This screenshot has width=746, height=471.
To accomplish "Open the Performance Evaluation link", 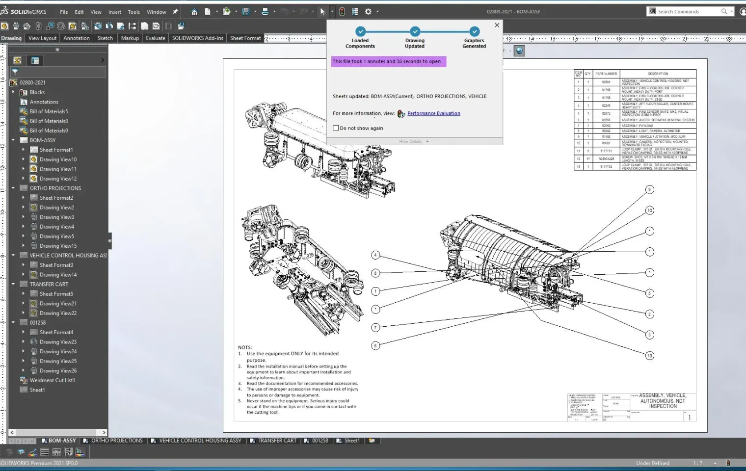I will click(x=434, y=113).
